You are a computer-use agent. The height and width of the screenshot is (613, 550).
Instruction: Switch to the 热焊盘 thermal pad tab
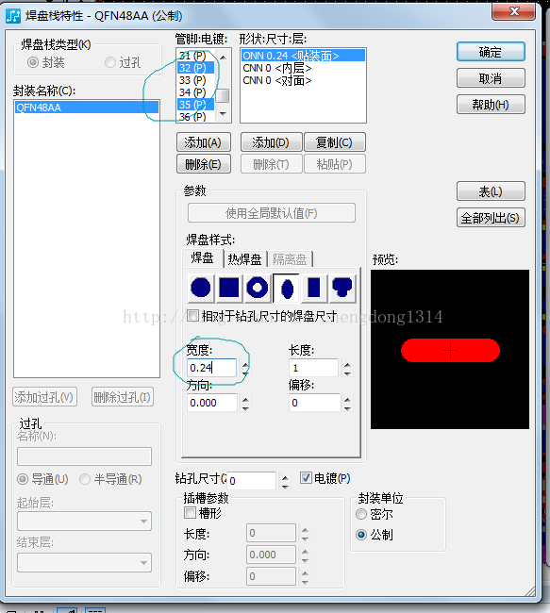point(245,259)
